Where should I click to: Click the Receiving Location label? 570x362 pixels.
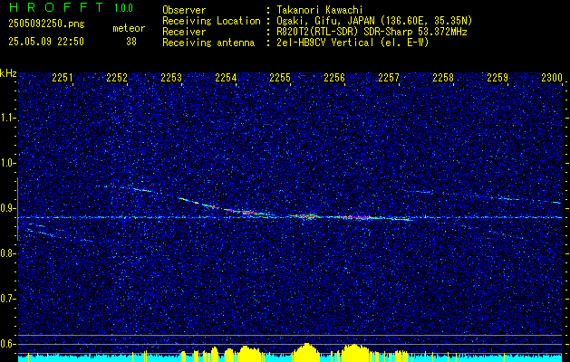click(211, 21)
